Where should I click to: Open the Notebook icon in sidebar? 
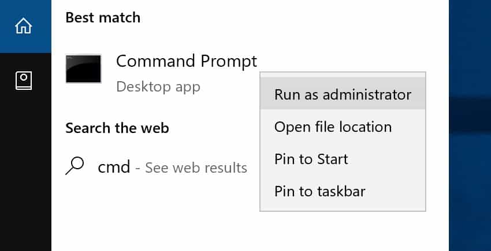24,81
